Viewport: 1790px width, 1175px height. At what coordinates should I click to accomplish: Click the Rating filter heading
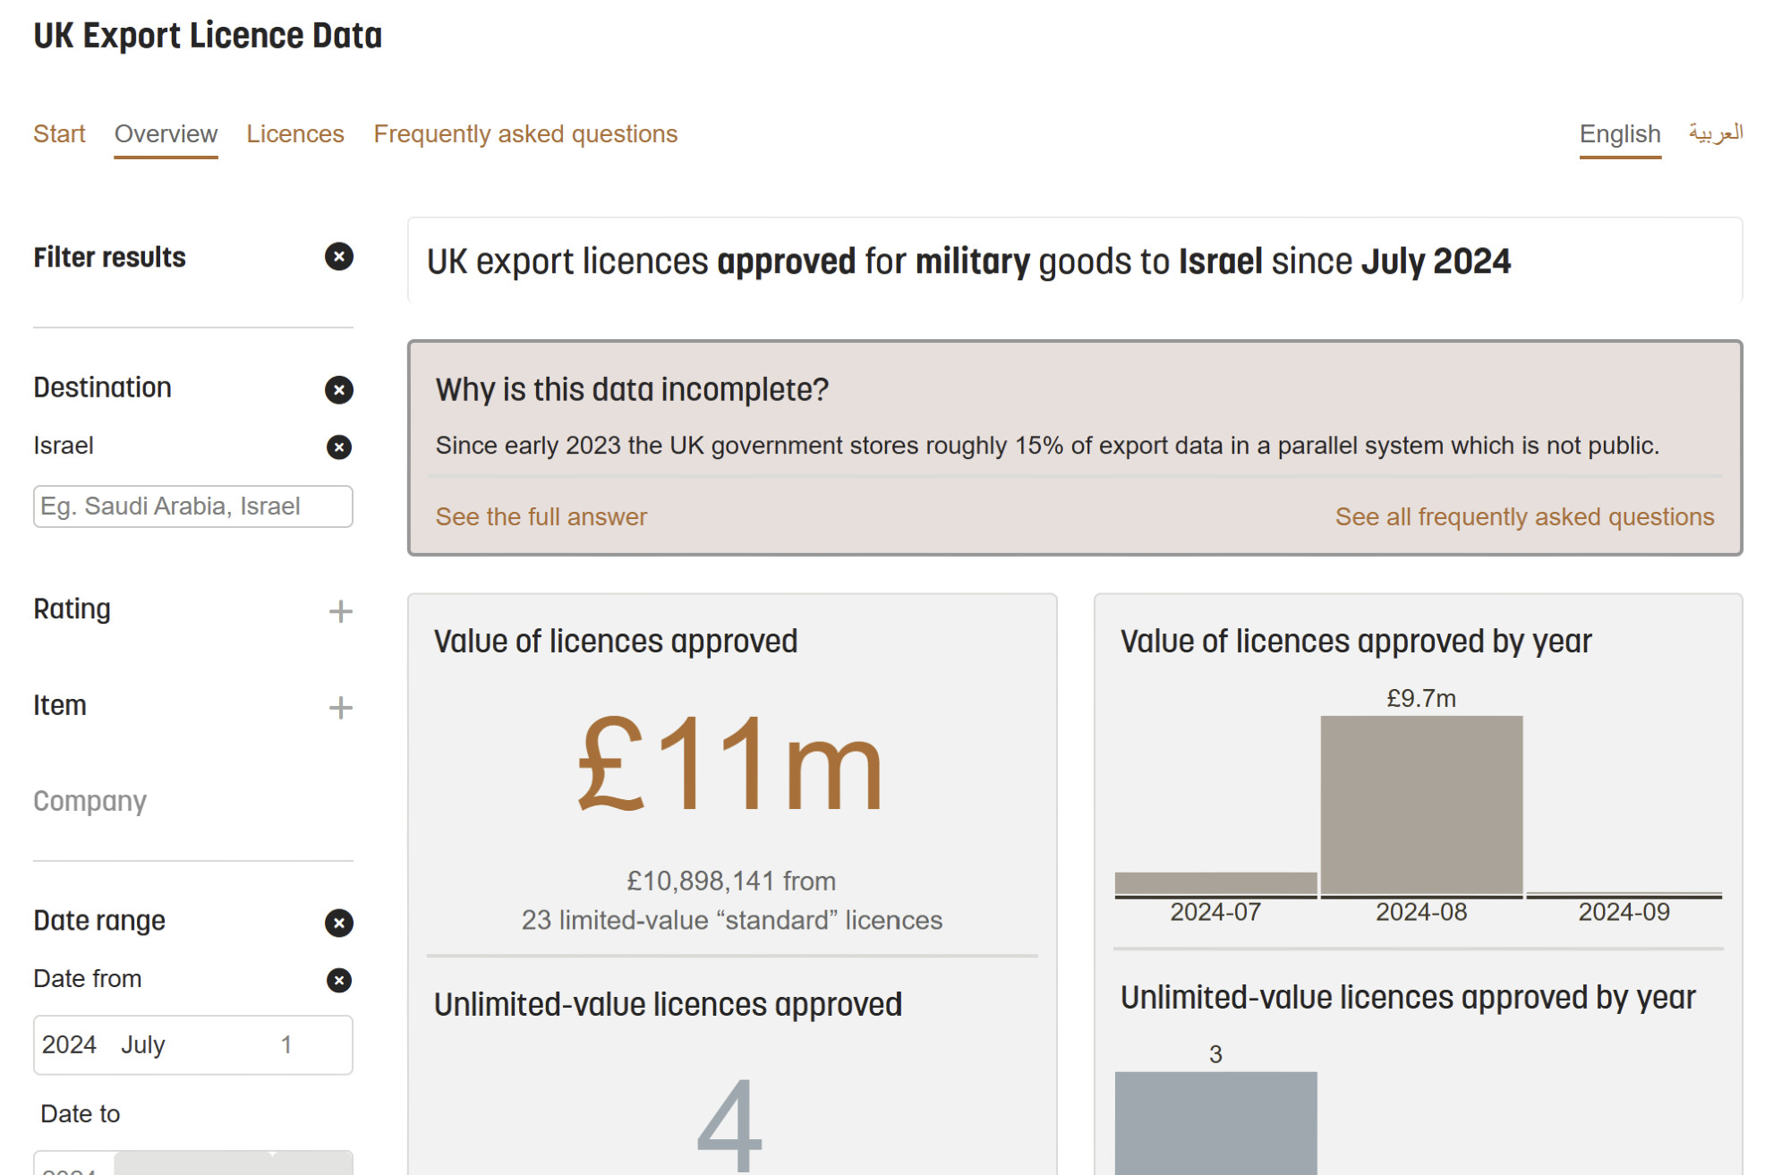click(x=72, y=609)
